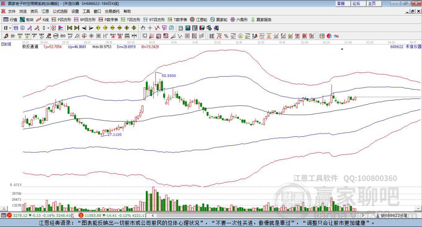Open the 江恩 menu
The height and width of the screenshot is (227, 422).
pyautogui.click(x=45, y=11)
